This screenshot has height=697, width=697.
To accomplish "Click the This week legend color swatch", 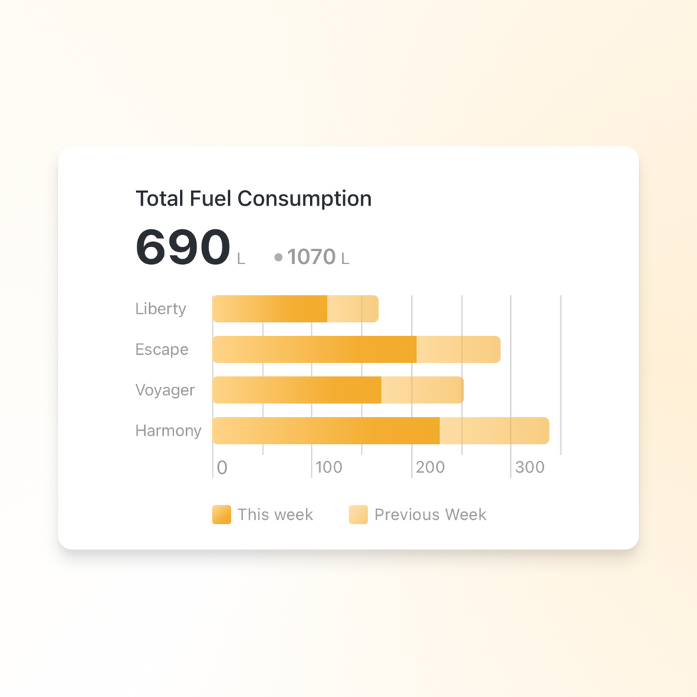I will click(222, 514).
